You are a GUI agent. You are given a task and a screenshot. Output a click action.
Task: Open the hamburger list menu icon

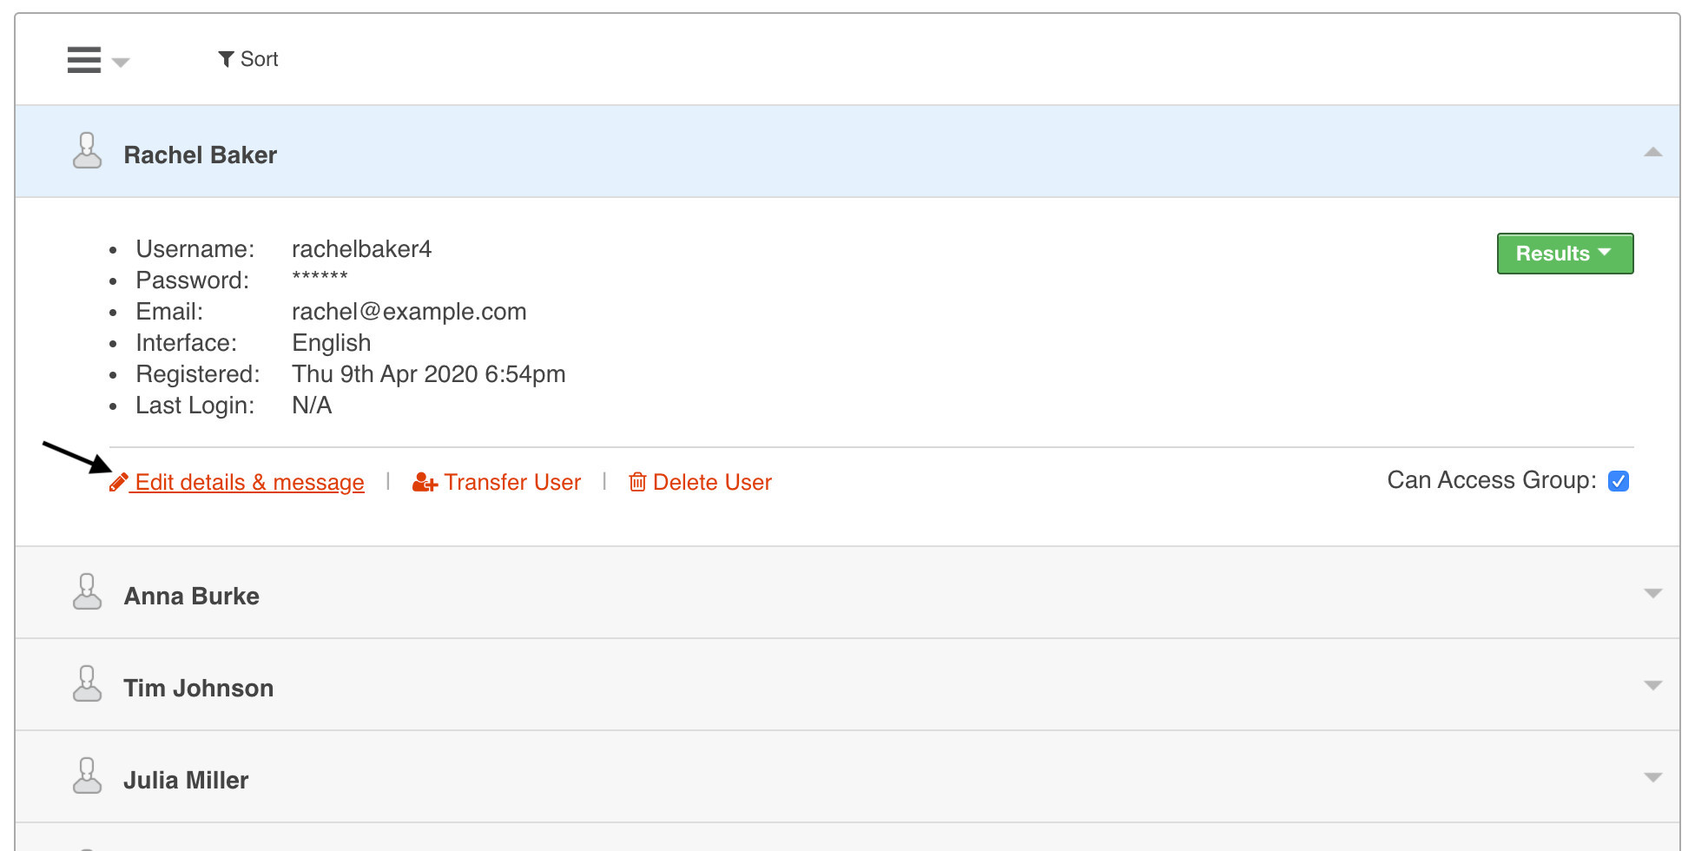[x=84, y=60]
